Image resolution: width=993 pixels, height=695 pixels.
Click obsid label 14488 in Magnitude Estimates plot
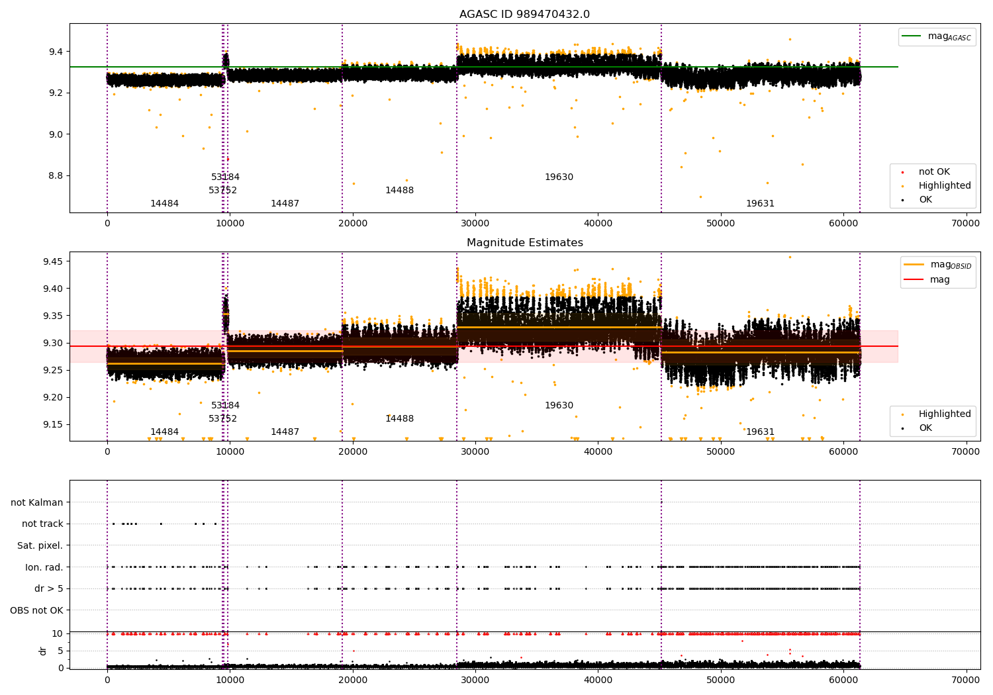coord(399,419)
